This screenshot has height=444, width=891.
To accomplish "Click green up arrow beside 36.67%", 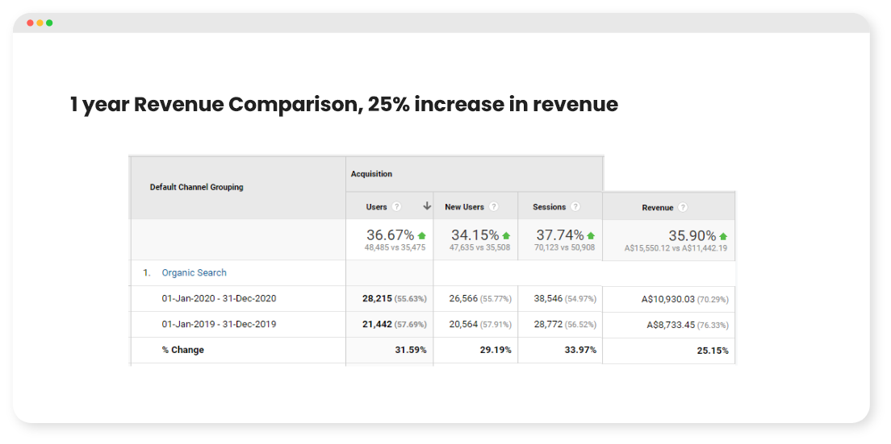I will tap(421, 235).
